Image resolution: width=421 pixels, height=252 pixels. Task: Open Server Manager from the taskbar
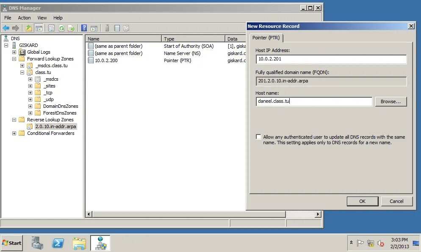[x=37, y=243]
